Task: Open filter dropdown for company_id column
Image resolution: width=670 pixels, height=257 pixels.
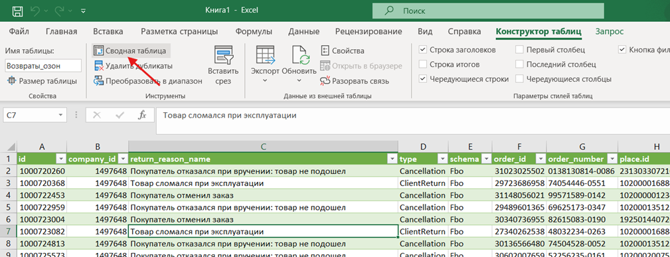Action: coord(123,159)
